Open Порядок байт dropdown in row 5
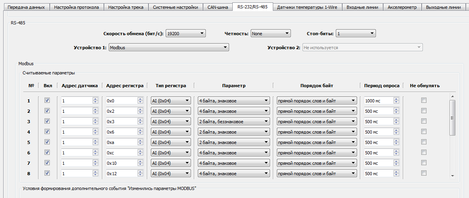This screenshot has height=198, width=469. [317, 142]
